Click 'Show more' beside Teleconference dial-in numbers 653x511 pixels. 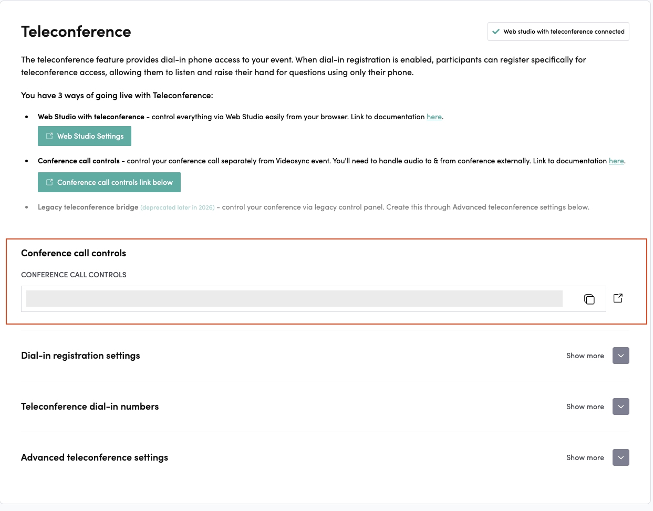[x=585, y=406]
